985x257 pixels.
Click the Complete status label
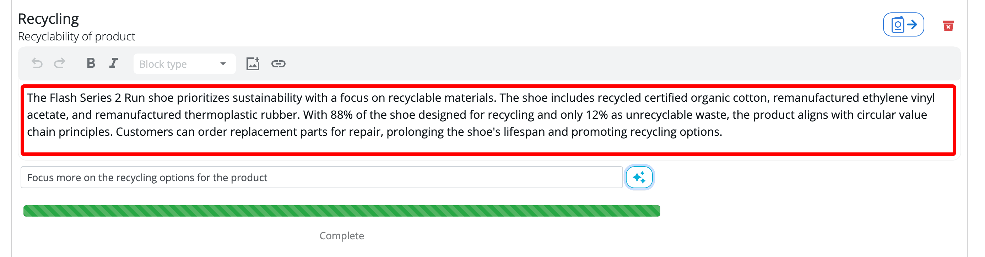coord(341,236)
